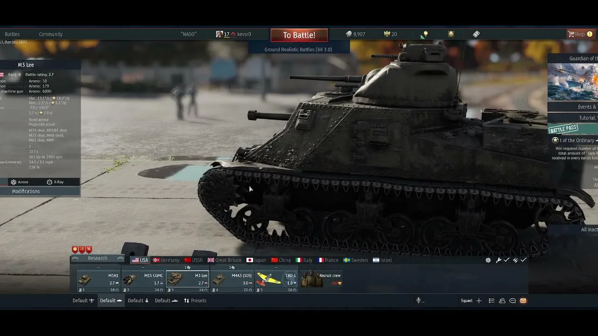Click the Golden Eagles balance 20
This screenshot has height=336, width=598.
click(390, 34)
